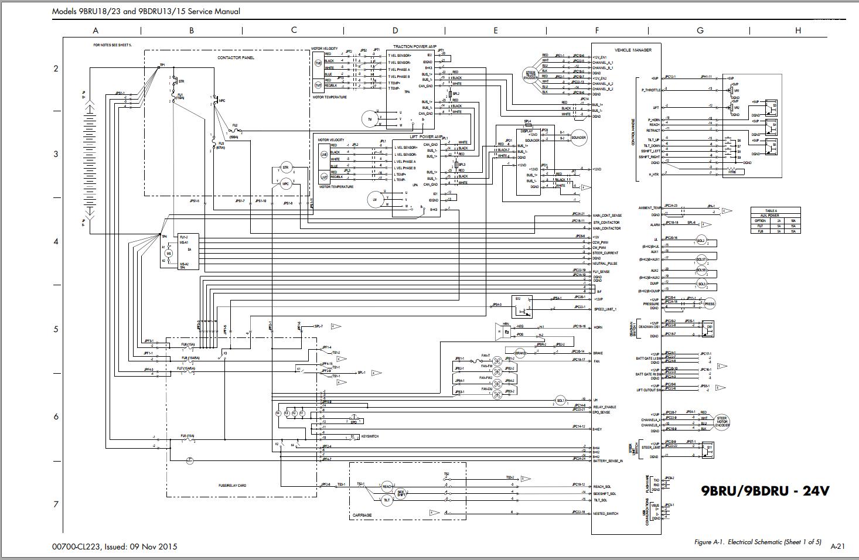The height and width of the screenshot is (560, 859).
Task: Click the 9BRU/9BDRU - 24V title
Action: [765, 491]
